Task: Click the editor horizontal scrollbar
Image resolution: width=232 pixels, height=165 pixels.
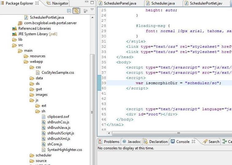Action: 178,133
